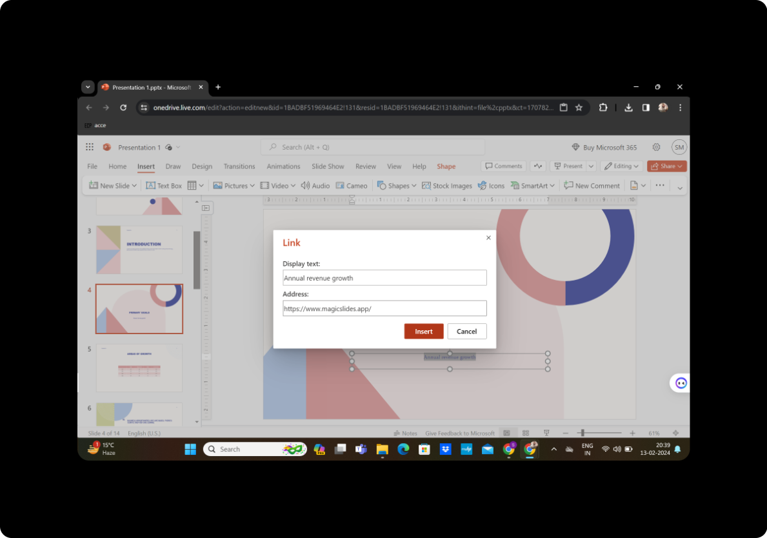The image size is (767, 538).
Task: Open File Explorer from taskbar
Action: pos(382,449)
